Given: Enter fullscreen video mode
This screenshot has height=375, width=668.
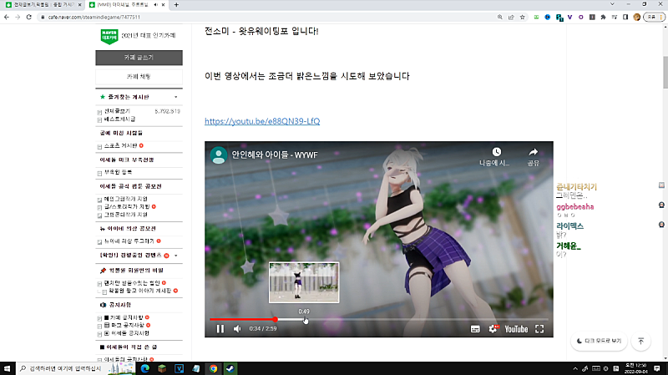Looking at the screenshot, I should 539,329.
